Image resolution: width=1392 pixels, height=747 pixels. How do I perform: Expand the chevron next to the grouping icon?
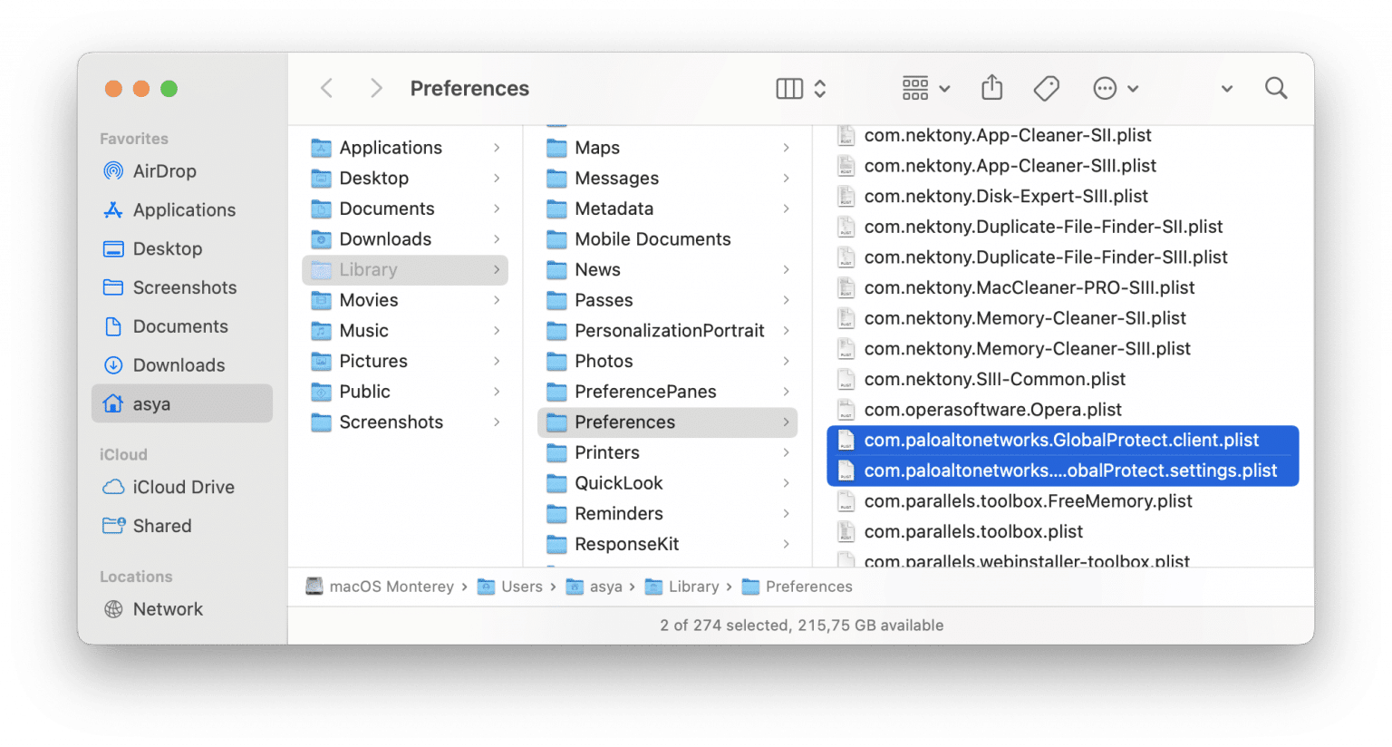click(x=944, y=88)
